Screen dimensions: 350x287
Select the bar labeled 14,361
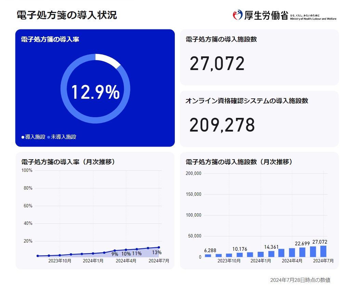point(271,254)
